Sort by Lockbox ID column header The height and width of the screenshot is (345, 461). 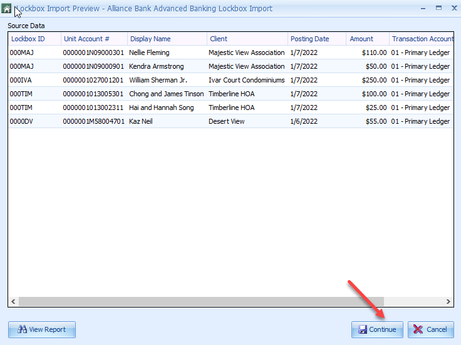(x=28, y=39)
